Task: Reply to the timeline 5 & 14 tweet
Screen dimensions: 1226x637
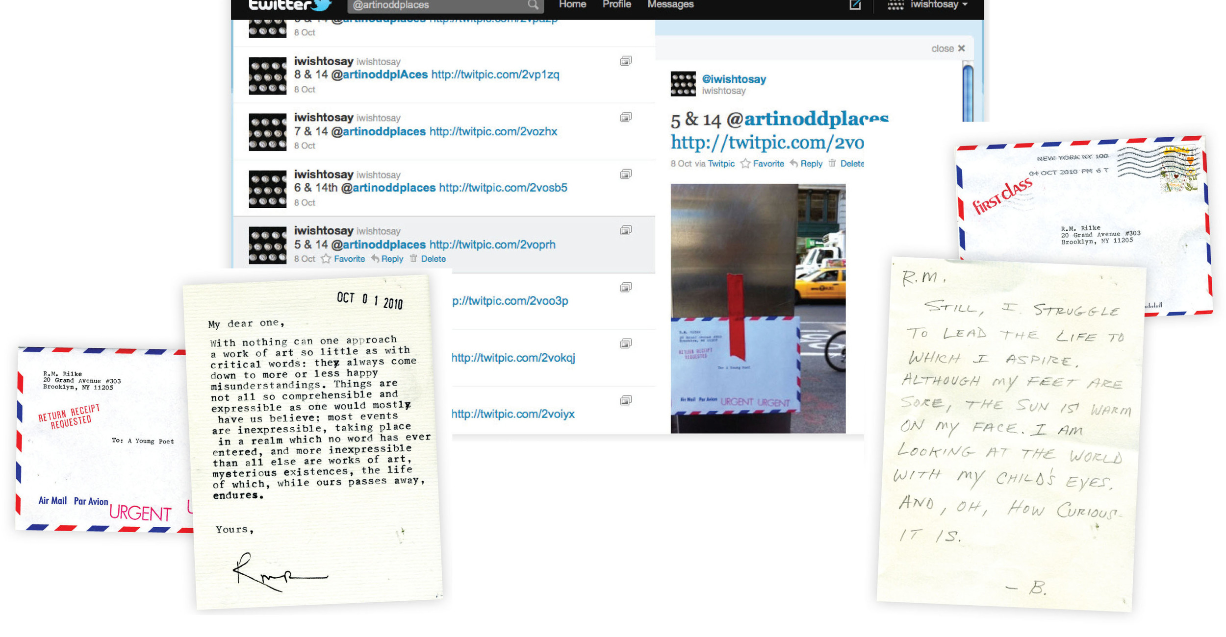Action: point(392,259)
